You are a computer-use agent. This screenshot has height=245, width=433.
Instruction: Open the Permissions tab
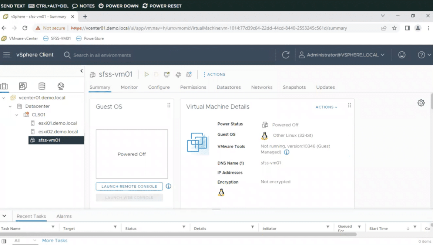pos(193,87)
